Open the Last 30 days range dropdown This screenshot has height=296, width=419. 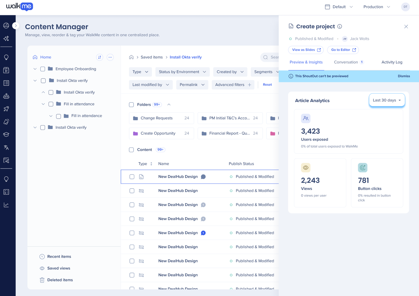click(x=387, y=100)
